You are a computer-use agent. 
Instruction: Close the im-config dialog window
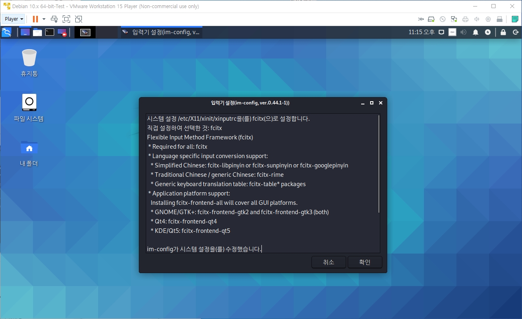click(381, 103)
